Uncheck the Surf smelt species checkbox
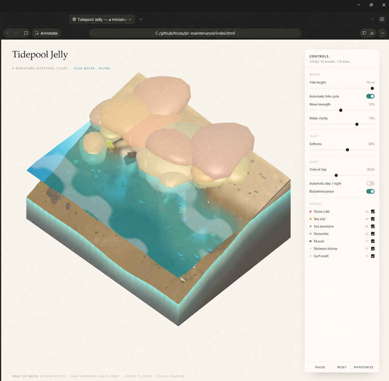Image resolution: width=389 pixels, height=381 pixels. (x=373, y=256)
